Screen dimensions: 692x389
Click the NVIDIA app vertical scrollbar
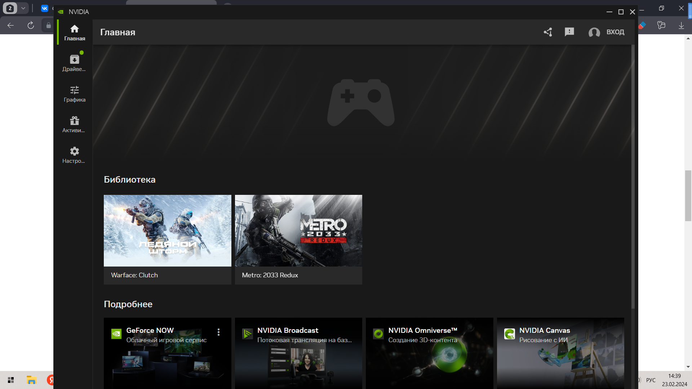[x=633, y=176]
